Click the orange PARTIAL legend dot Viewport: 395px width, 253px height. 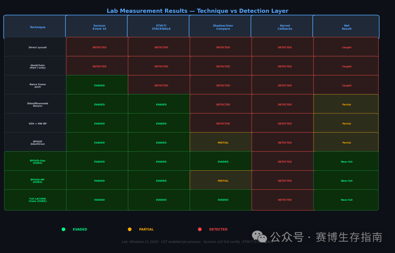[130, 229]
